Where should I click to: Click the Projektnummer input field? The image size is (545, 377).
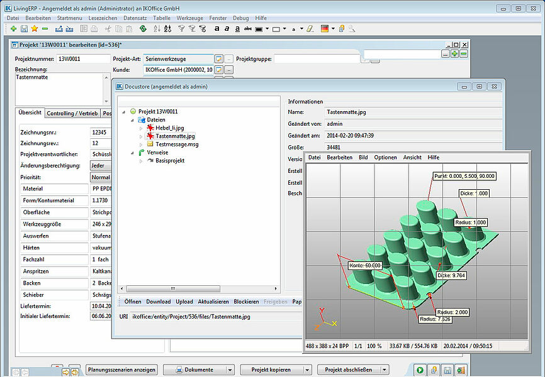83,58
